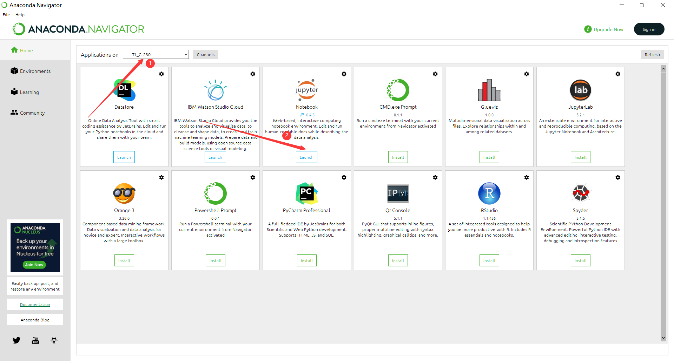Click the RStudio R logo
This screenshot has height=361, width=674.
pyautogui.click(x=489, y=193)
